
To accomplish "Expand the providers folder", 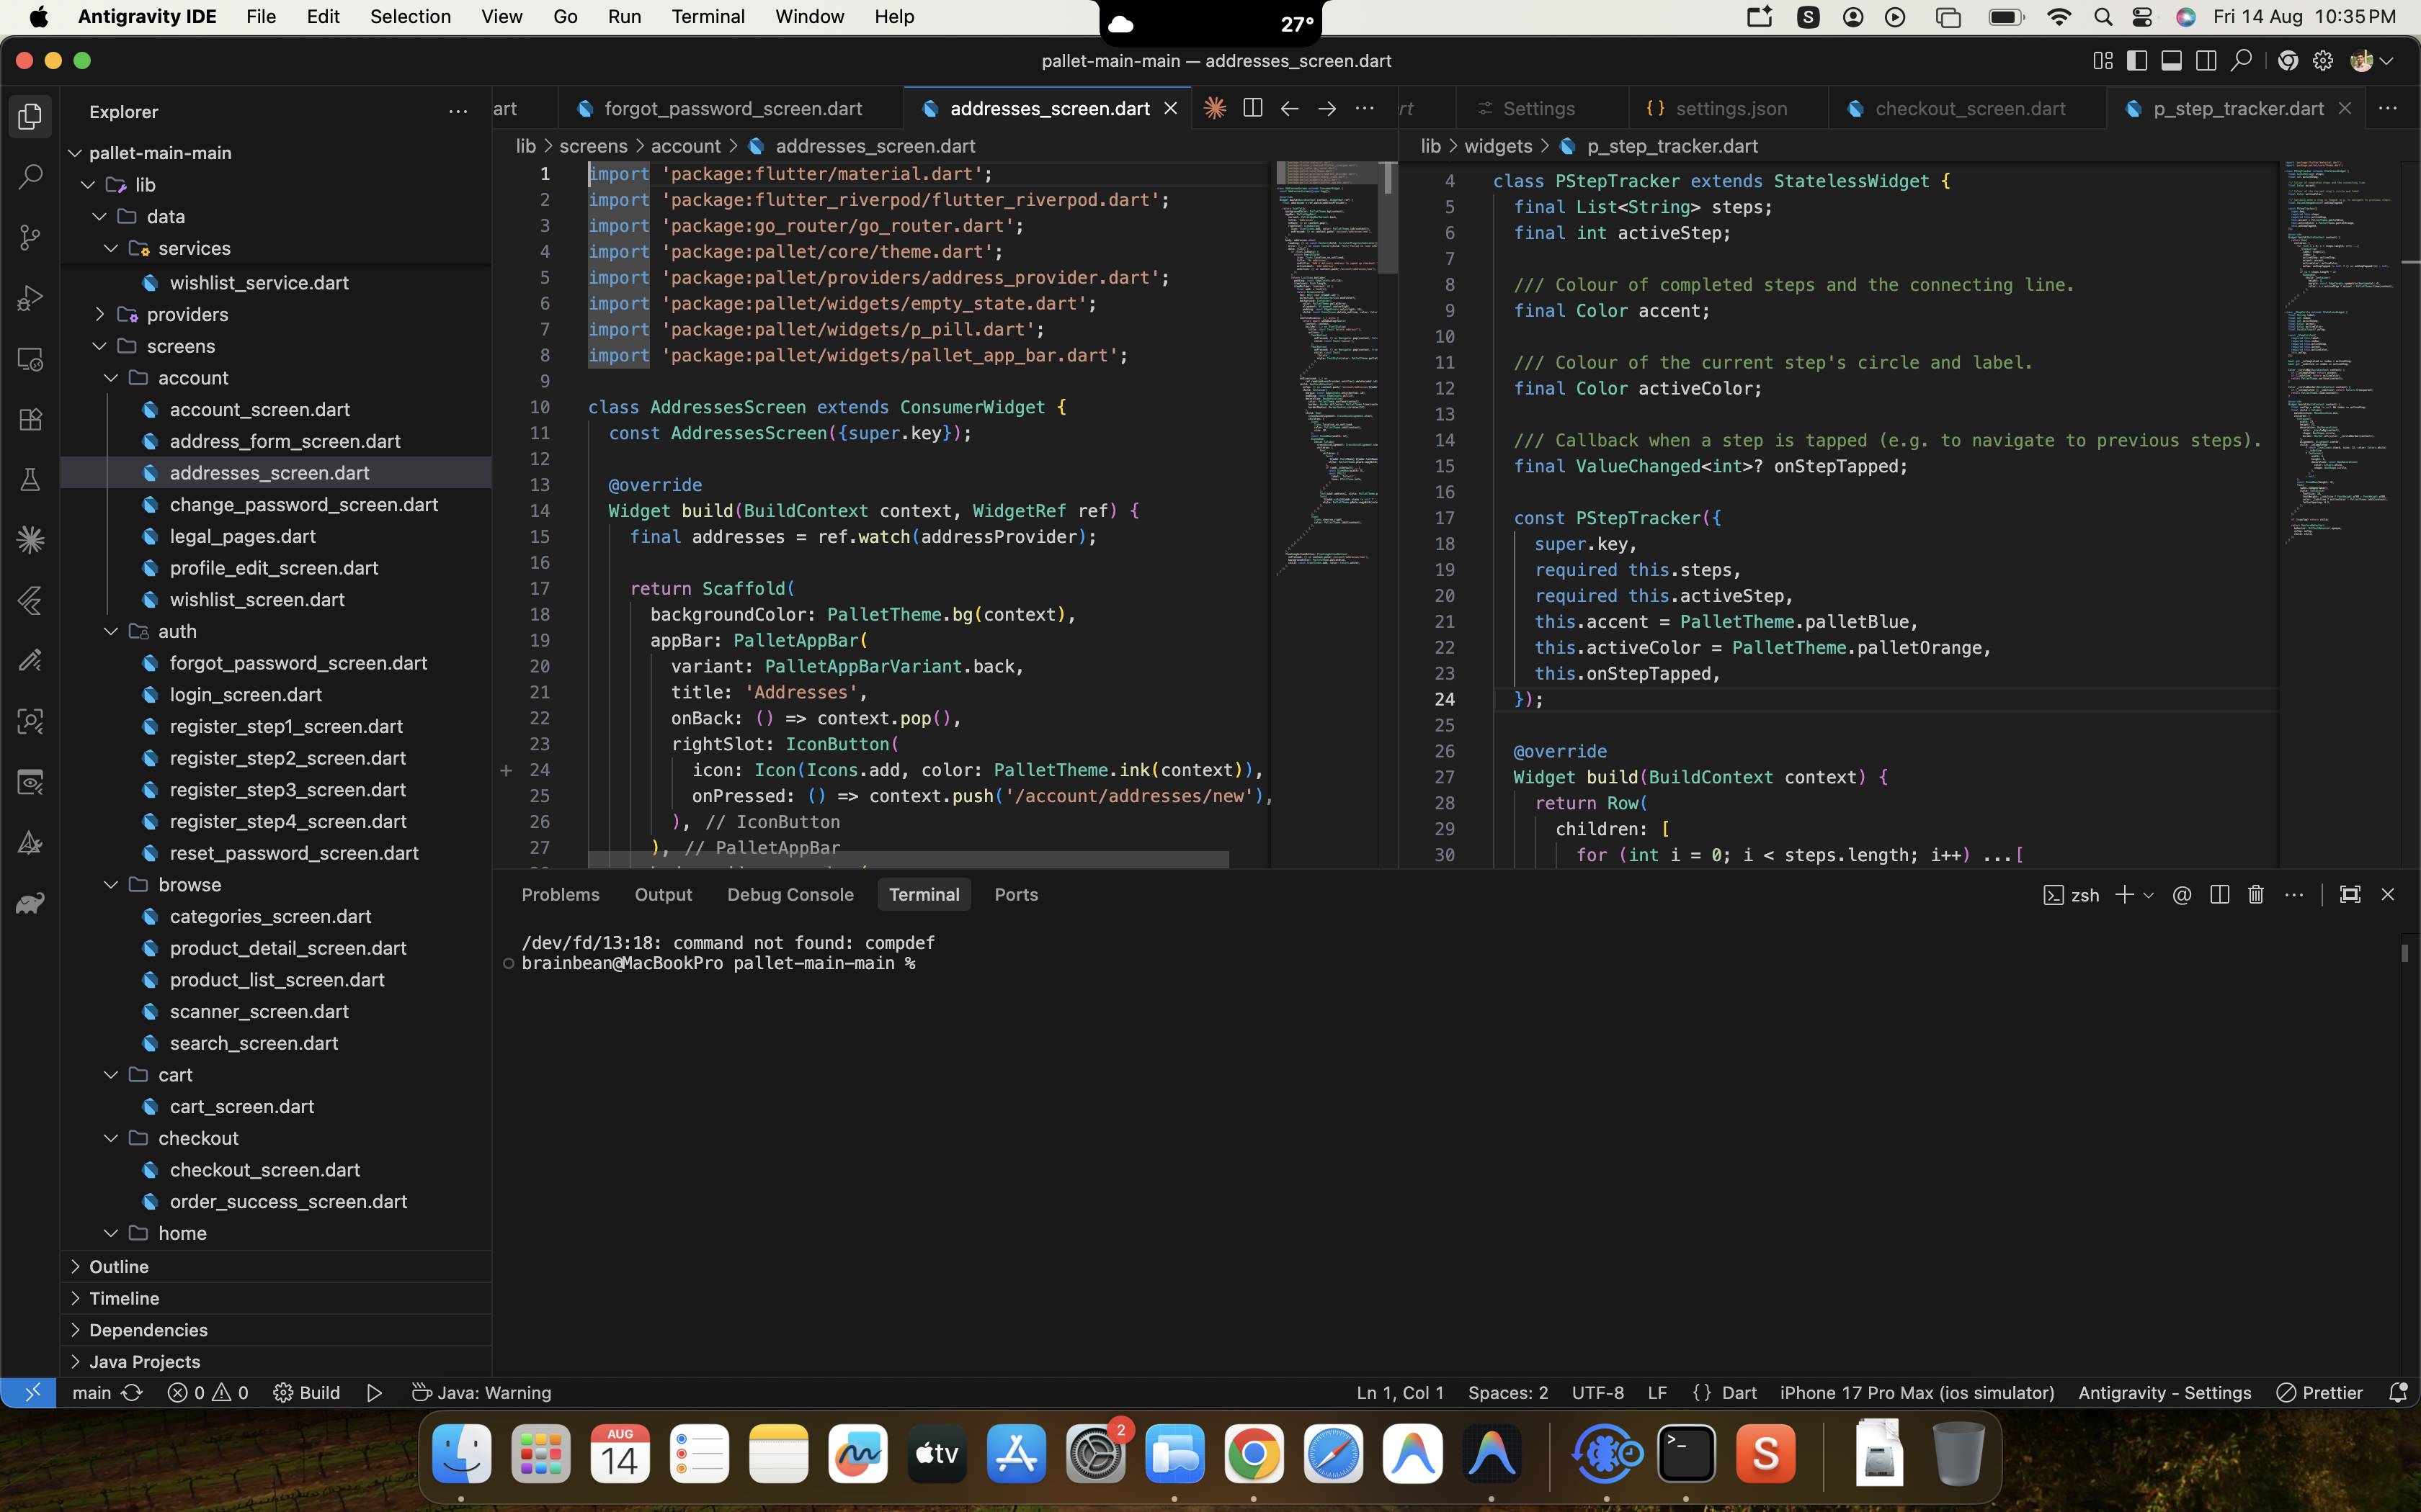I will (187, 314).
